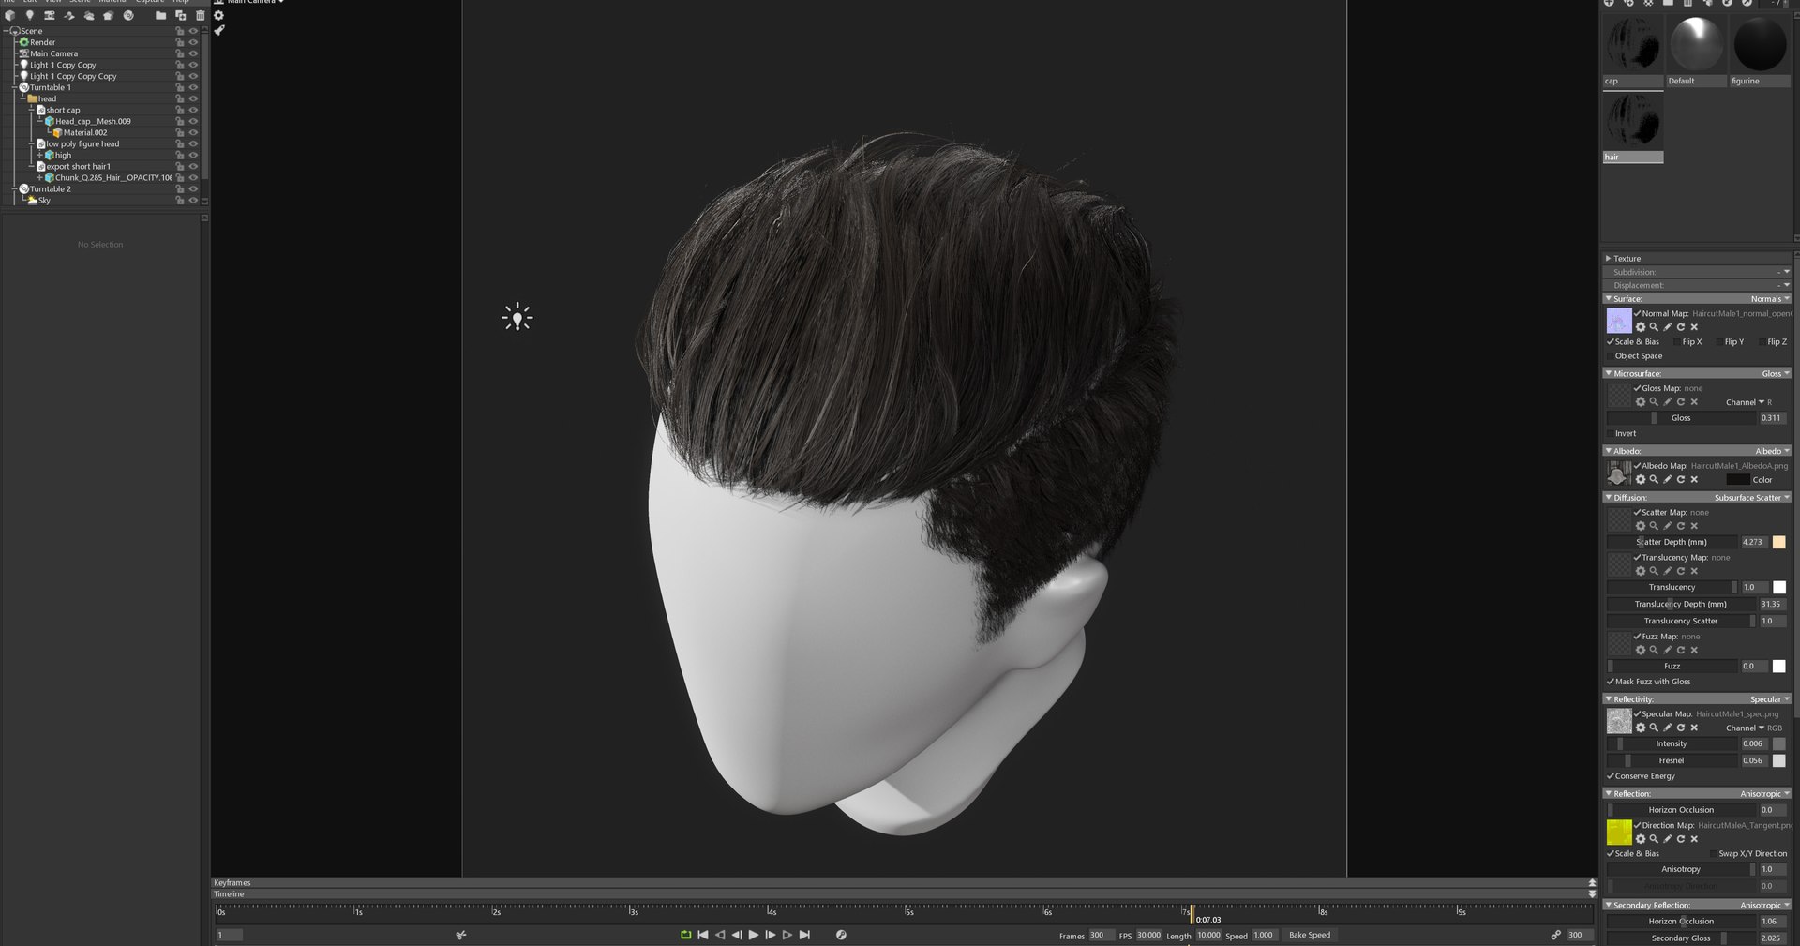The width and height of the screenshot is (1800, 946).
Task: Hide the Main Camera with its eye icon
Action: pyautogui.click(x=193, y=53)
